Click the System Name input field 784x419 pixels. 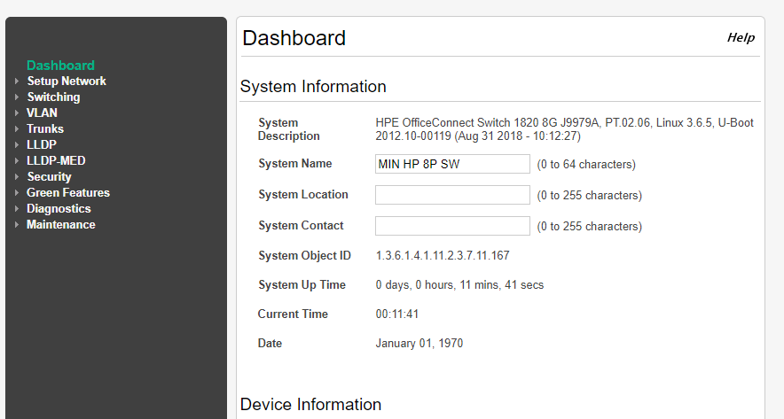[x=452, y=164]
